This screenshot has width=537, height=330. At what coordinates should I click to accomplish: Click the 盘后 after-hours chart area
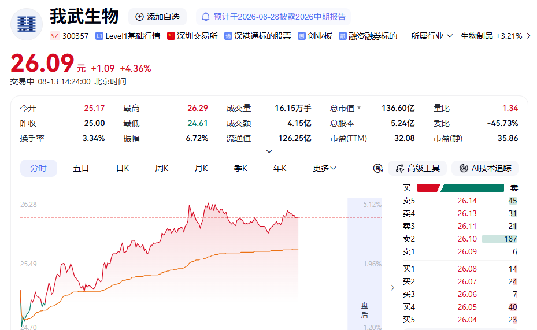coord(364,264)
